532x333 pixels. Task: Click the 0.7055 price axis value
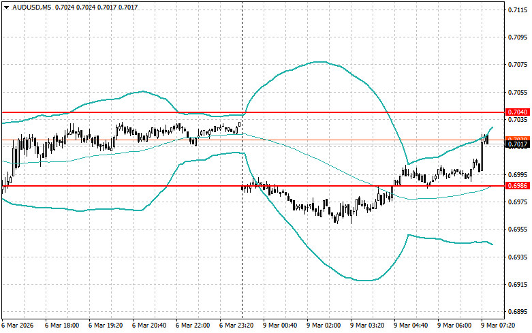(x=518, y=92)
